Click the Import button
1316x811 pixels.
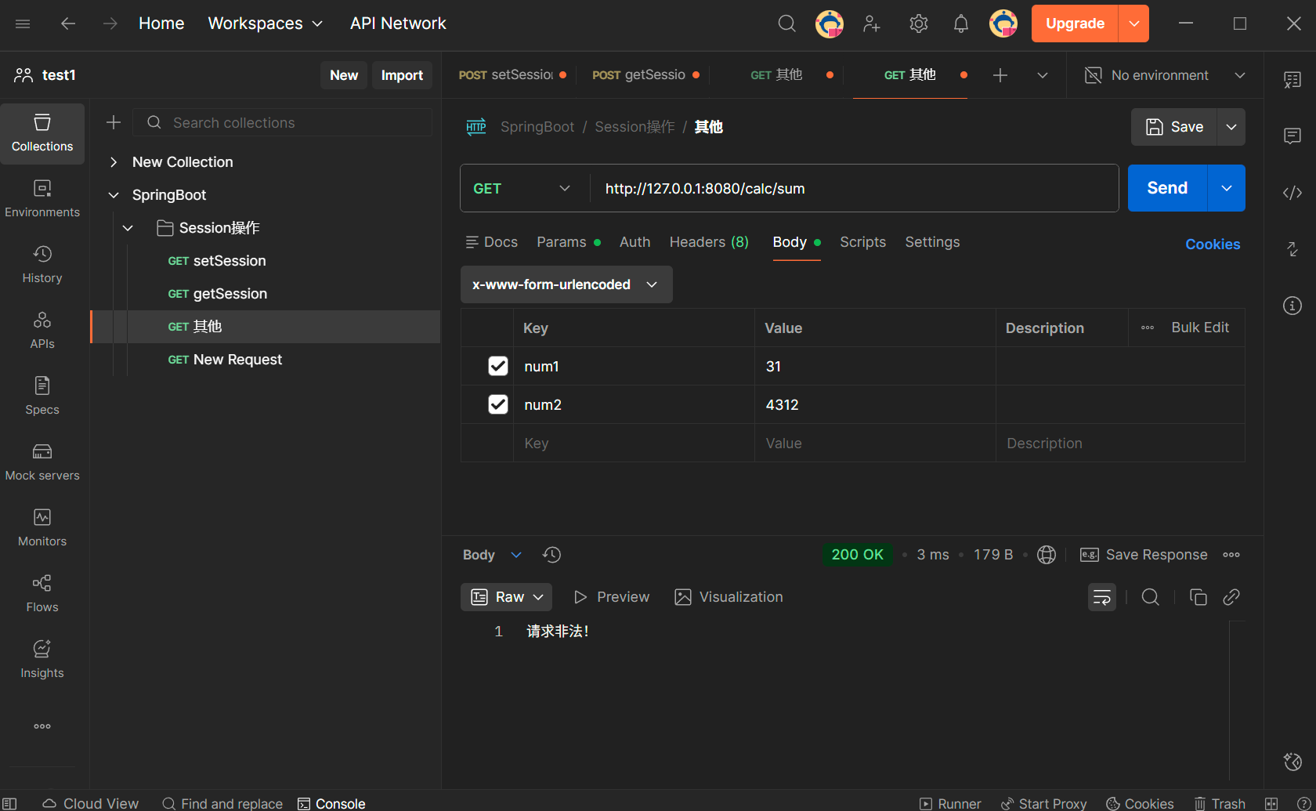pos(402,75)
